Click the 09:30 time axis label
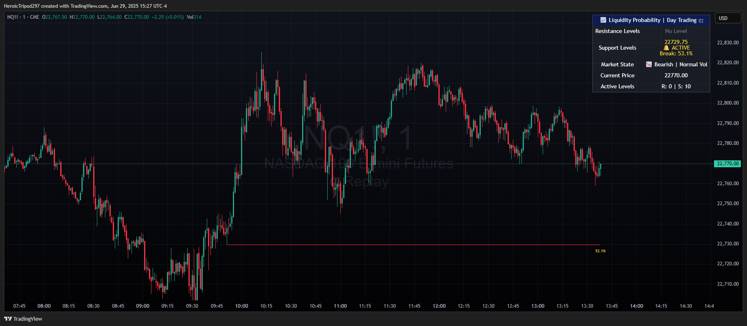747x326 pixels. coord(192,306)
